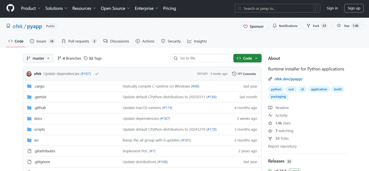Click the rust topic tag
The width and height of the screenshot is (369, 171).
[x=291, y=89]
